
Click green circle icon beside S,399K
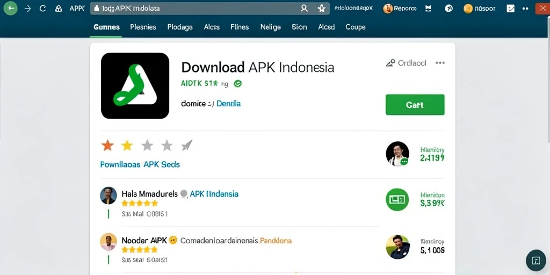pyautogui.click(x=397, y=200)
